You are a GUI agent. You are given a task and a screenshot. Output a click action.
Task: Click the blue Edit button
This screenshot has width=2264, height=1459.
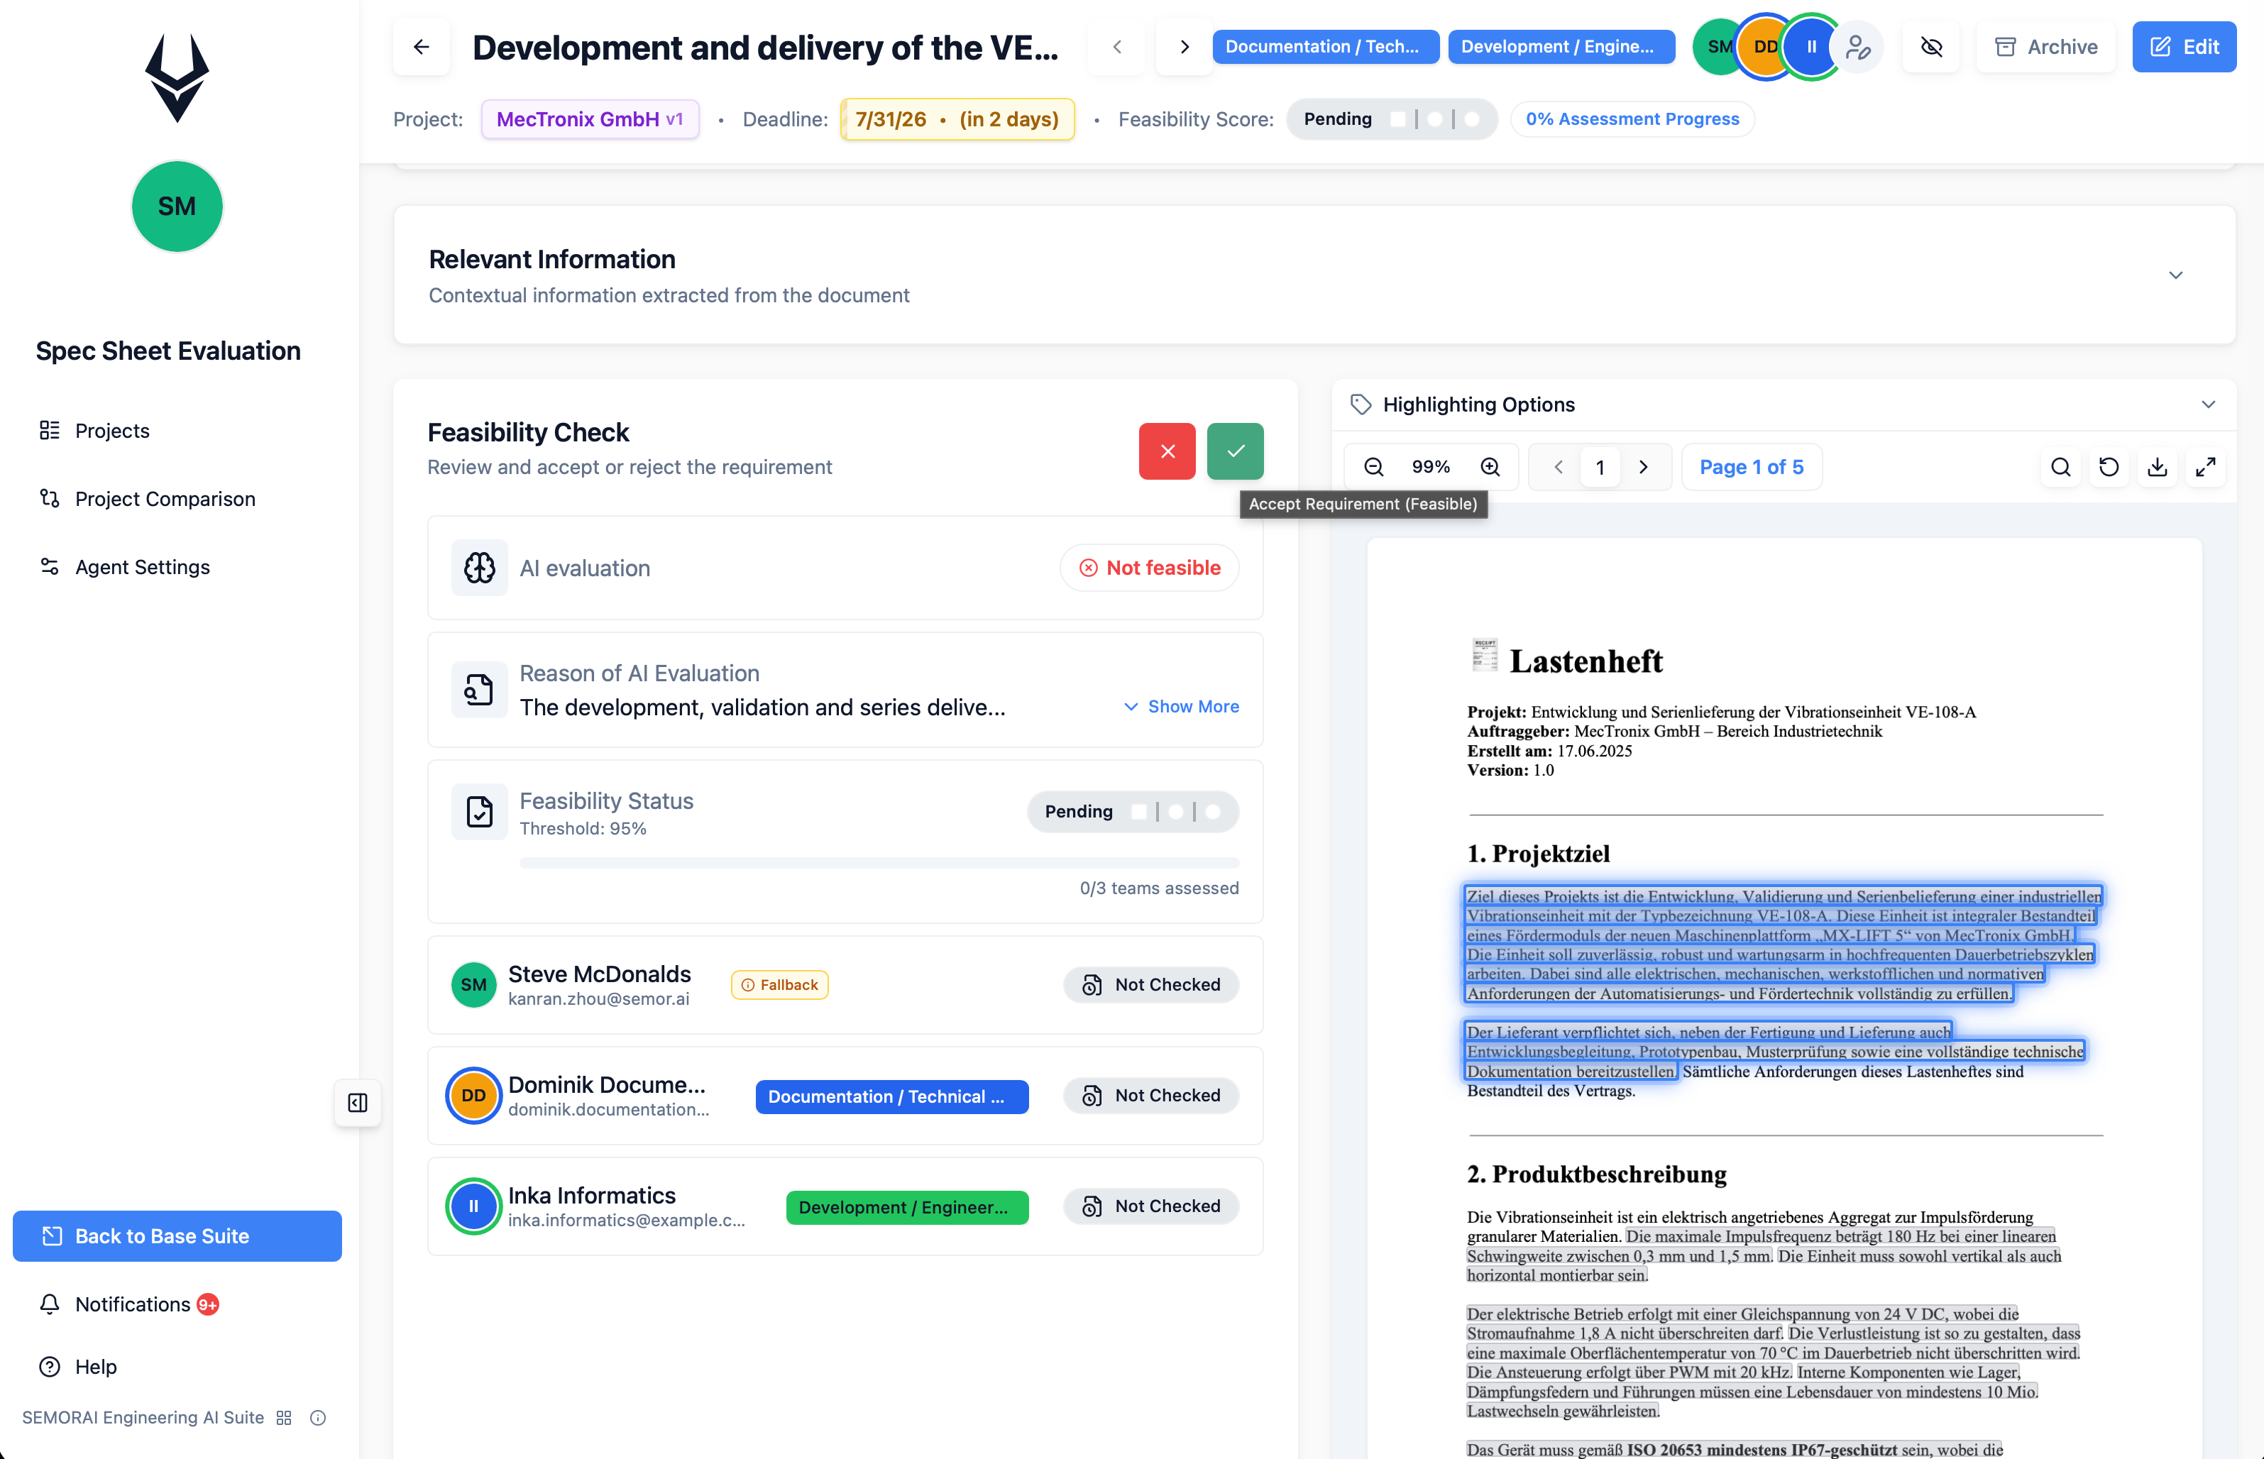click(x=2185, y=46)
